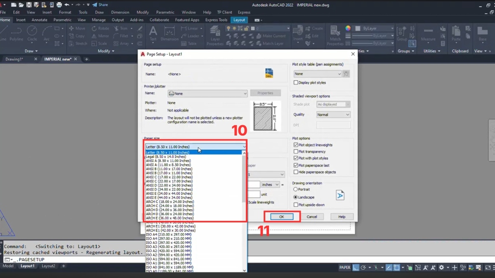
Task: Expand the Groups panel flyout
Action: pyautogui.click(x=406, y=51)
